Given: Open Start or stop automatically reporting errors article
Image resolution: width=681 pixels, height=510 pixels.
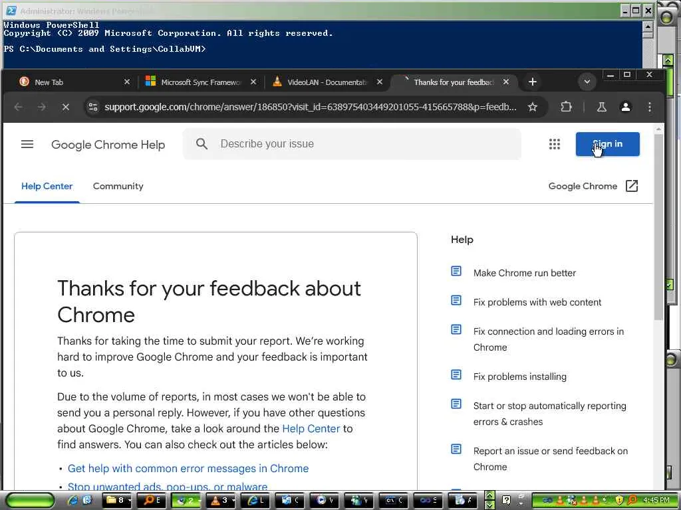Looking at the screenshot, I should 550,414.
